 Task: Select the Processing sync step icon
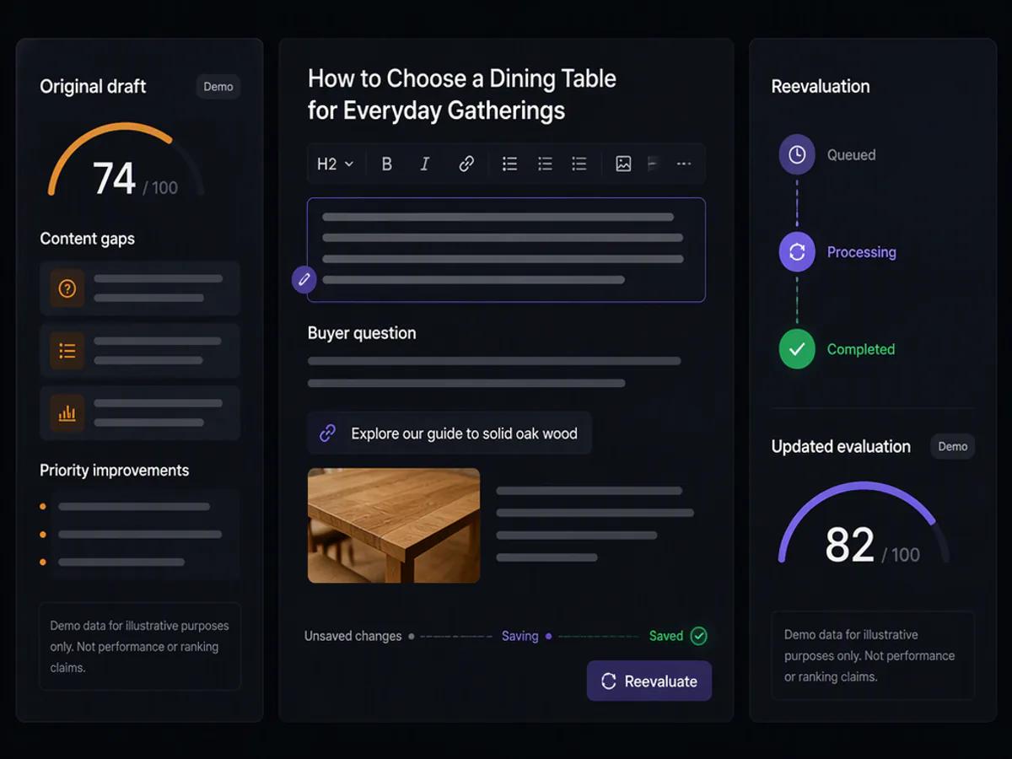[797, 251]
